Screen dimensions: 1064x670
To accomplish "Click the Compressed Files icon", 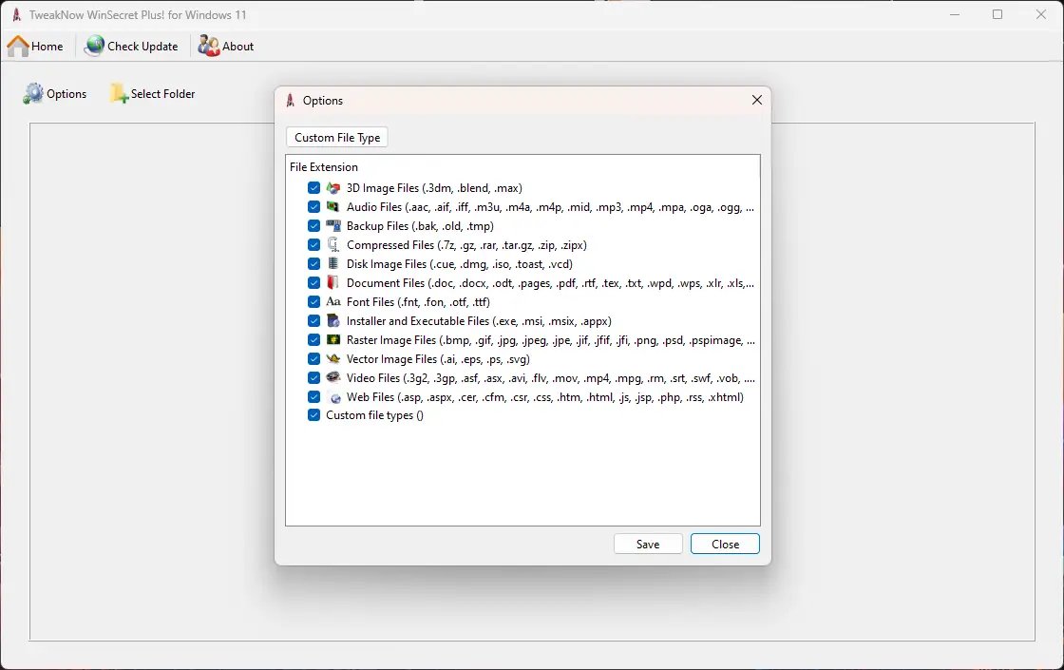I will click(333, 245).
